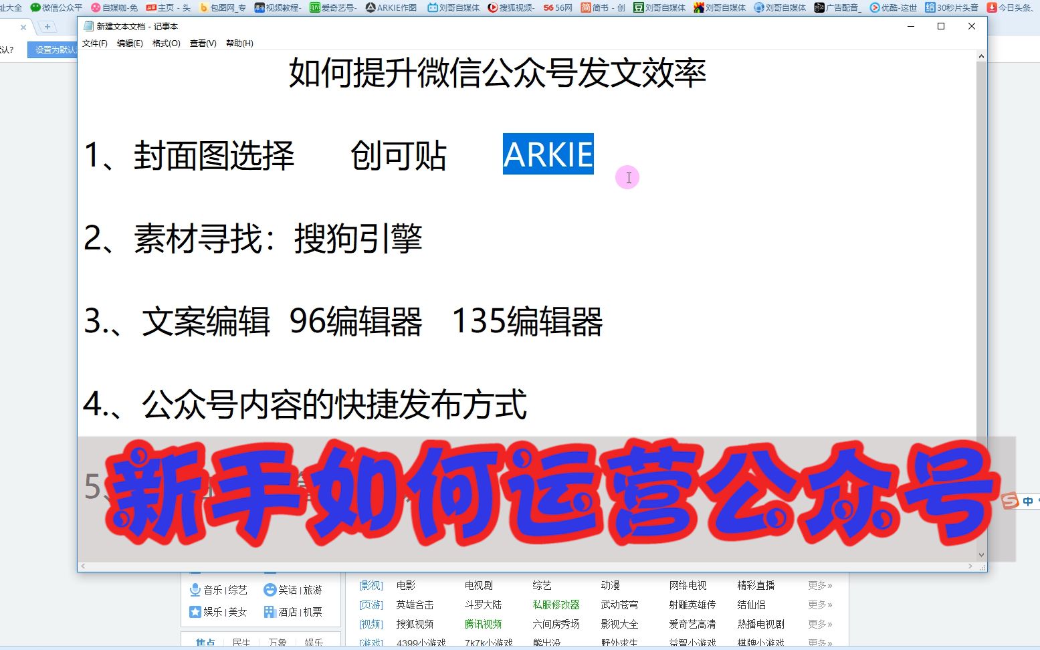1040x650 pixels.
Task: Click the heading 如何提升微信公众号发文效率
Action: click(497, 73)
